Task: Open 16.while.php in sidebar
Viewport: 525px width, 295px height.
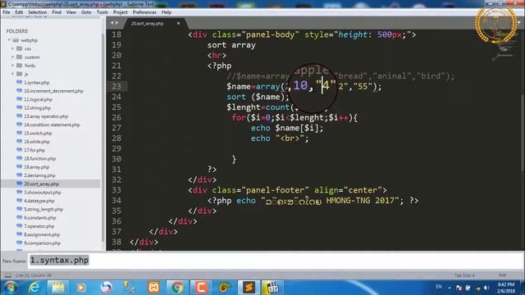Action: pos(36,142)
